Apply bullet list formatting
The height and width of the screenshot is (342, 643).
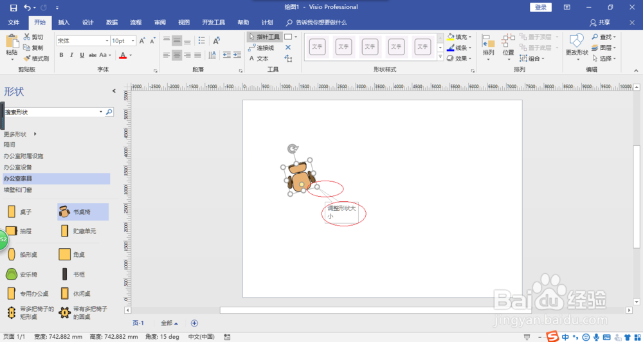click(x=202, y=40)
